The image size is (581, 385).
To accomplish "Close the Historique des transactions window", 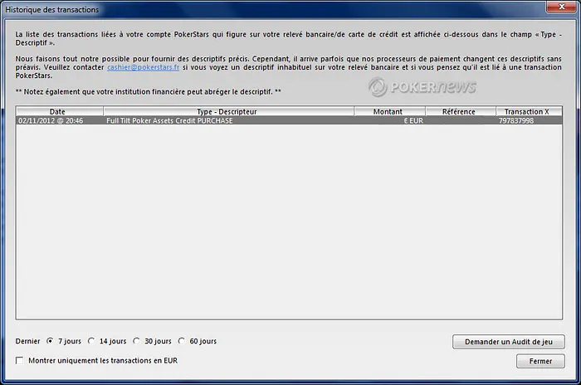I will click(x=561, y=7).
